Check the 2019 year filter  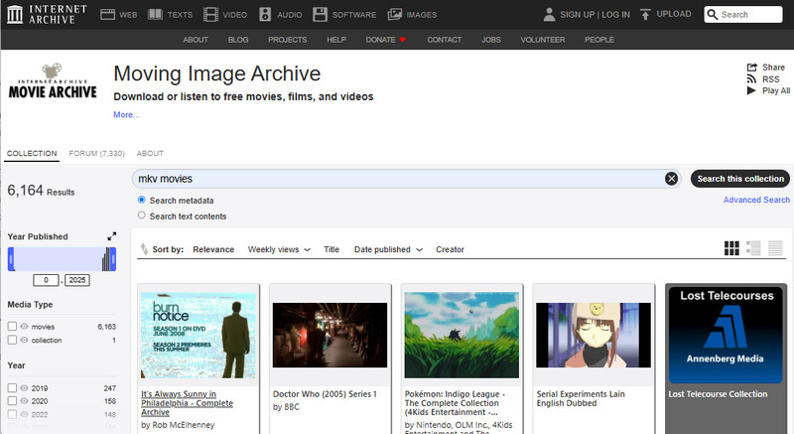tap(12, 388)
